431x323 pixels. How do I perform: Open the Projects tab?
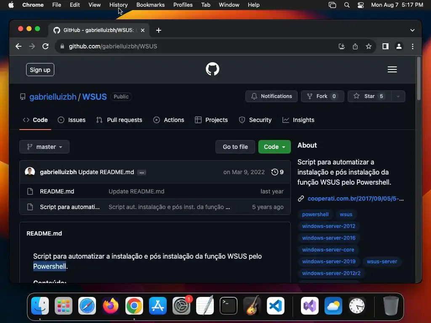pyautogui.click(x=211, y=120)
